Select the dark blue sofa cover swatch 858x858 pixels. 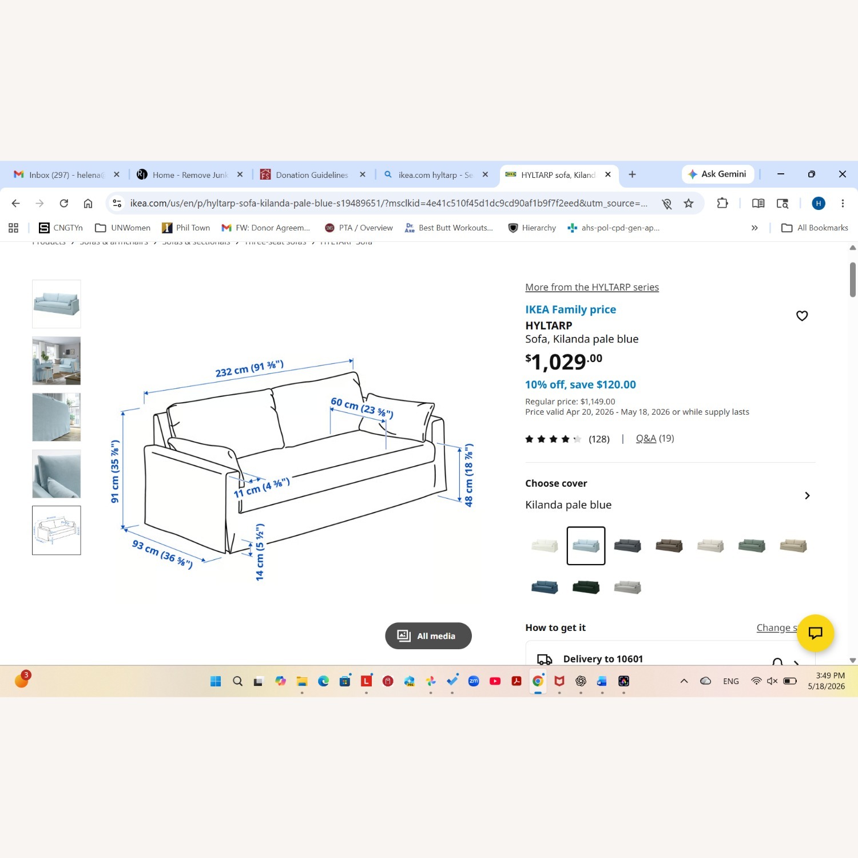click(x=545, y=587)
